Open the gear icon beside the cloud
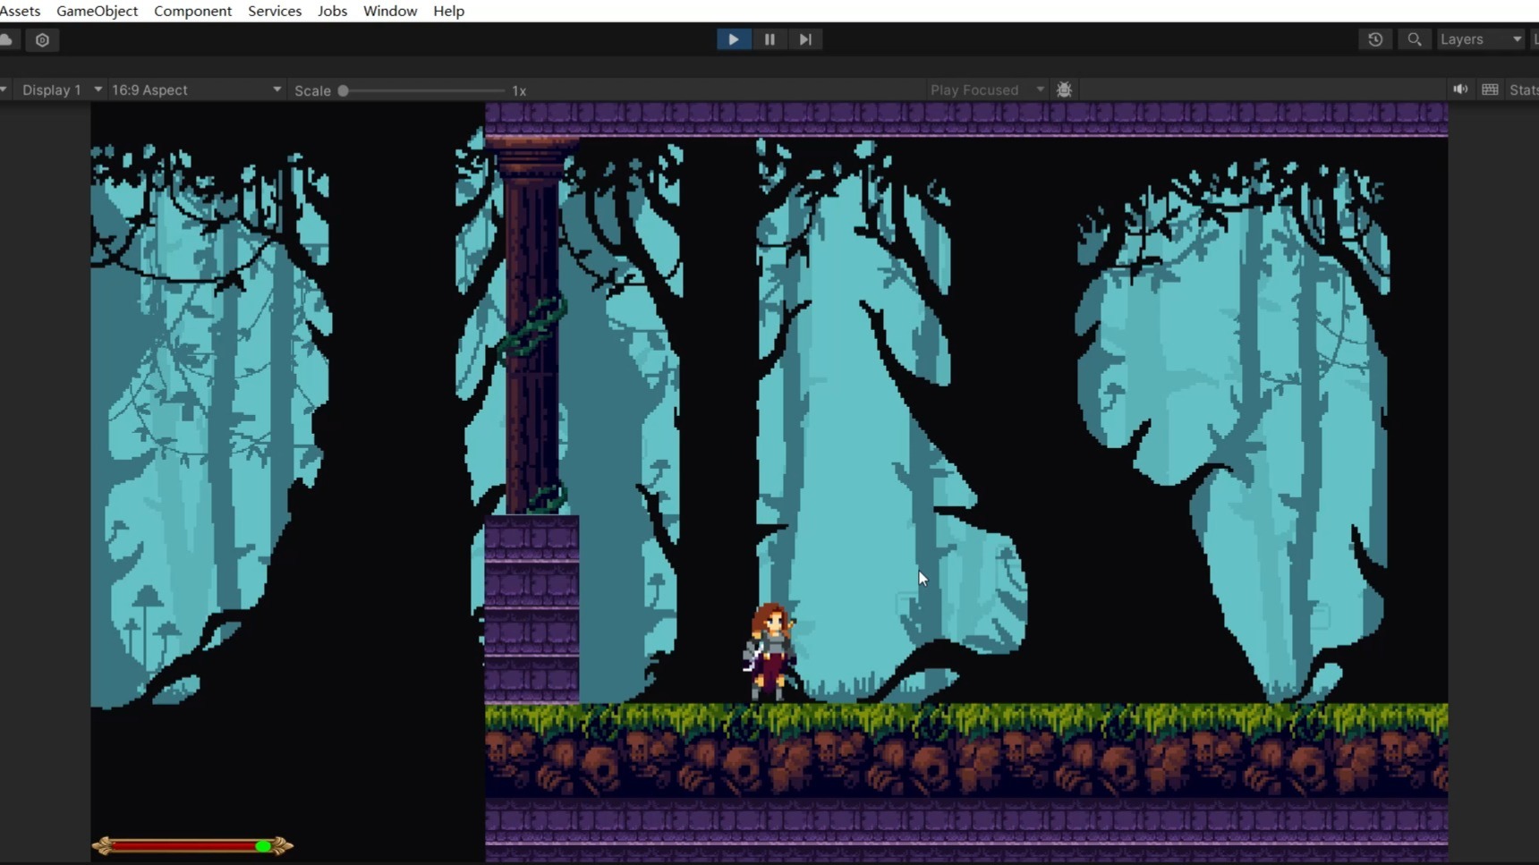This screenshot has height=865, width=1539. click(42, 39)
